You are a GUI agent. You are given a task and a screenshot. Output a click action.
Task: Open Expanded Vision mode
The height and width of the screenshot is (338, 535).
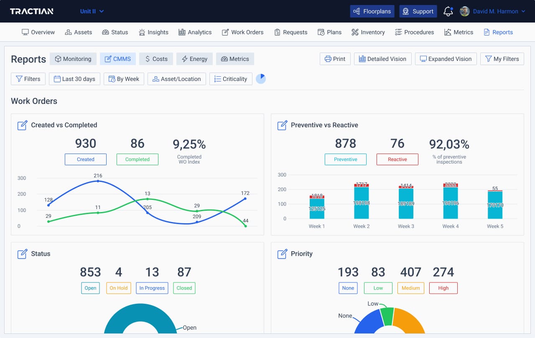point(446,59)
